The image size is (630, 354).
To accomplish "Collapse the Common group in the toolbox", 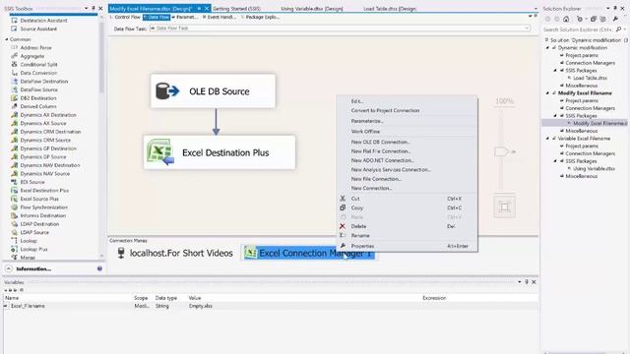I will pos(7,39).
